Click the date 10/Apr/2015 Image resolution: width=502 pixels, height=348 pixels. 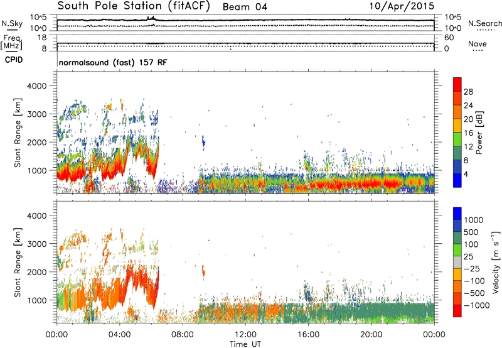click(x=402, y=6)
